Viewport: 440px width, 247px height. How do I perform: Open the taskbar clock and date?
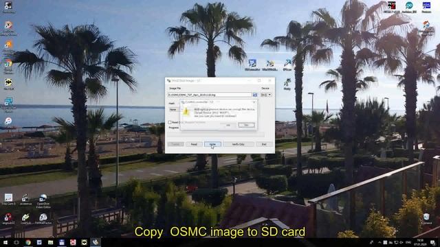click(420, 242)
